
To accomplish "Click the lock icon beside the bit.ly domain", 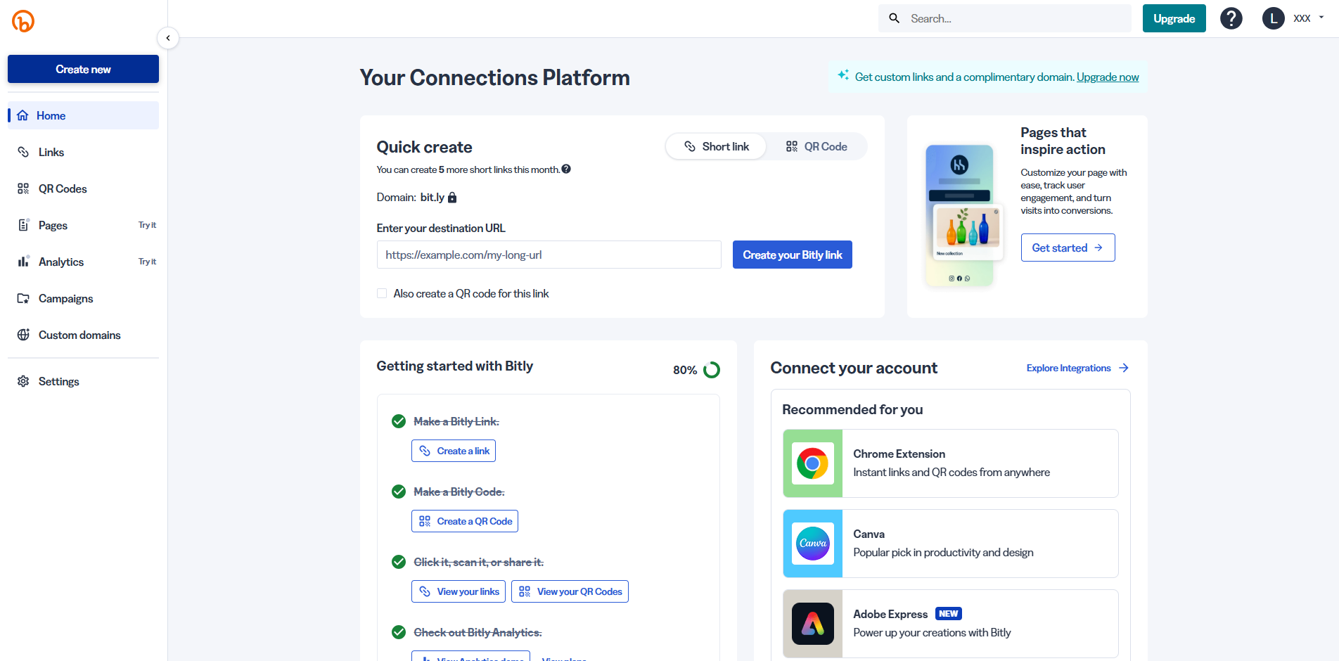I will (451, 197).
